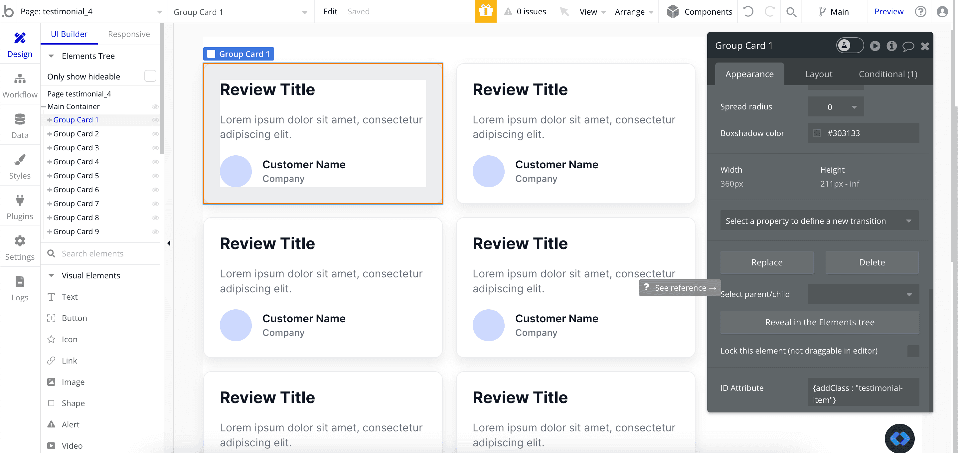Image resolution: width=958 pixels, height=453 pixels.
Task: Click the gift box icon
Action: [x=485, y=12]
